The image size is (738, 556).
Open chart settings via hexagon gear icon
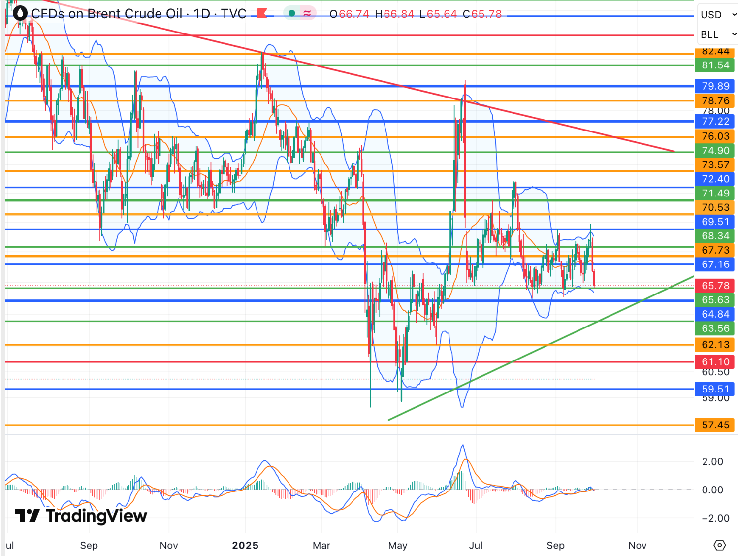[719, 545]
